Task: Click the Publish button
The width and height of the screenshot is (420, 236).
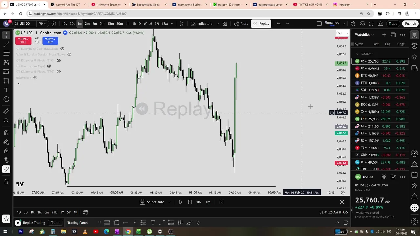Action: click(410, 24)
